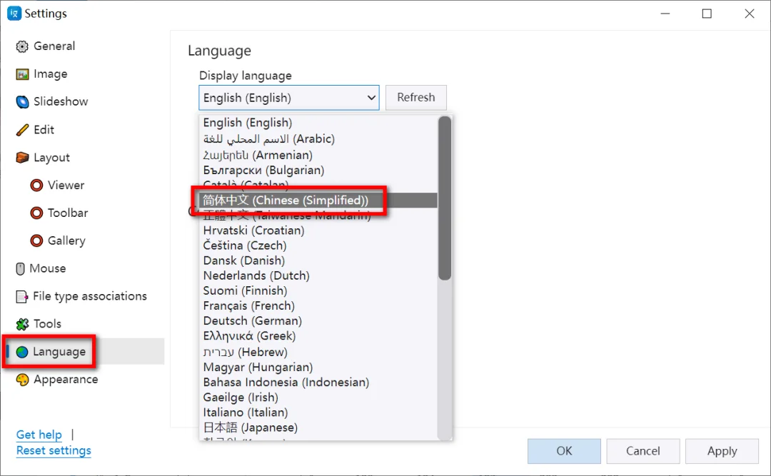The height and width of the screenshot is (476, 771).
Task: Maximize the Settings window
Action: tap(707, 14)
